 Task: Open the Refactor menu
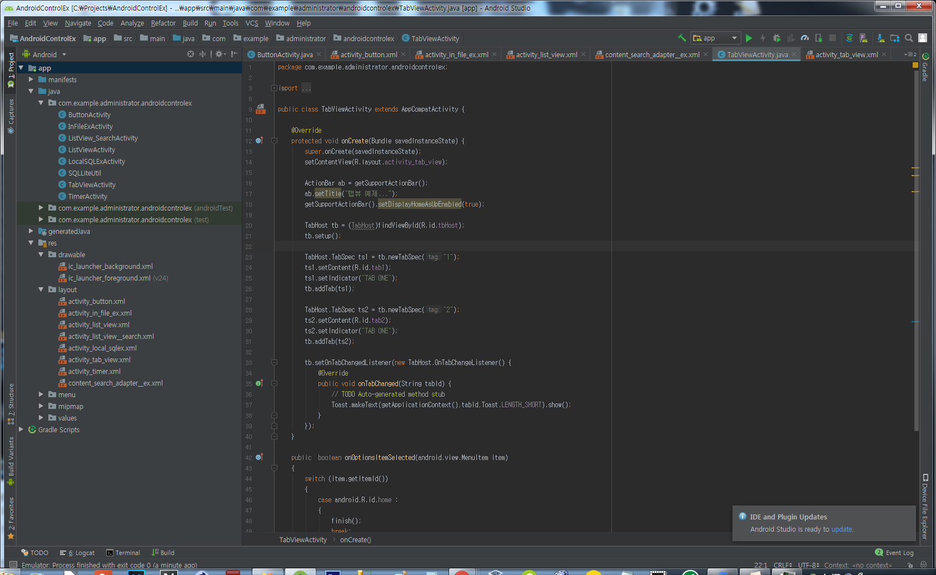(163, 23)
